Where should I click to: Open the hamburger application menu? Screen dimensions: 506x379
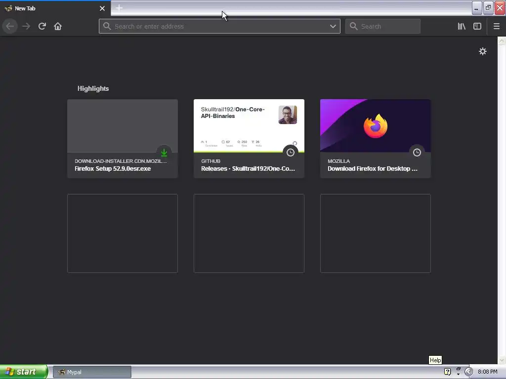tap(496, 26)
